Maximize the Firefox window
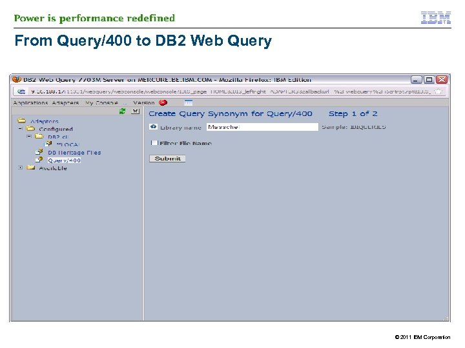The image size is (465, 348). [x=429, y=80]
